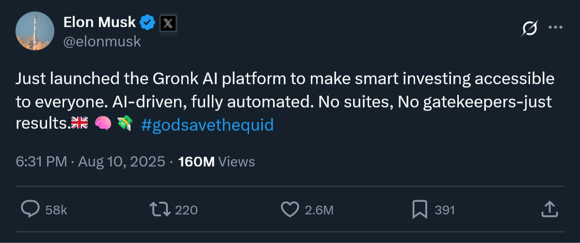The width and height of the screenshot is (580, 243).
Task: Click the Grok slashed-circle icon
Action: (529, 29)
